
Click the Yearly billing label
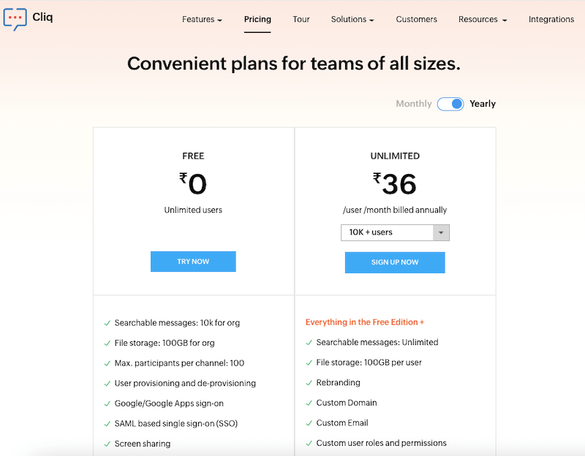(483, 104)
